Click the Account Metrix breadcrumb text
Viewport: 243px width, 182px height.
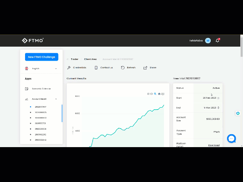[118, 59]
